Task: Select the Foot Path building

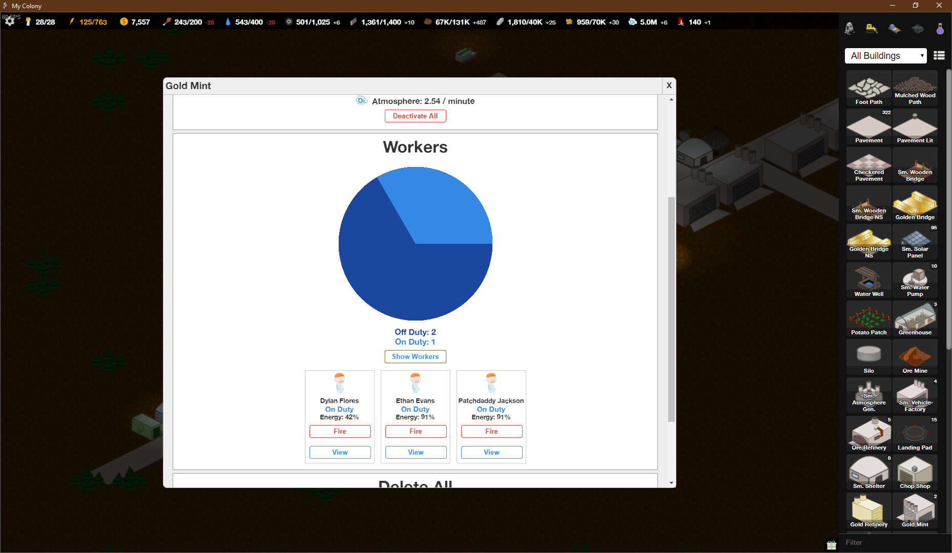Action: [869, 88]
